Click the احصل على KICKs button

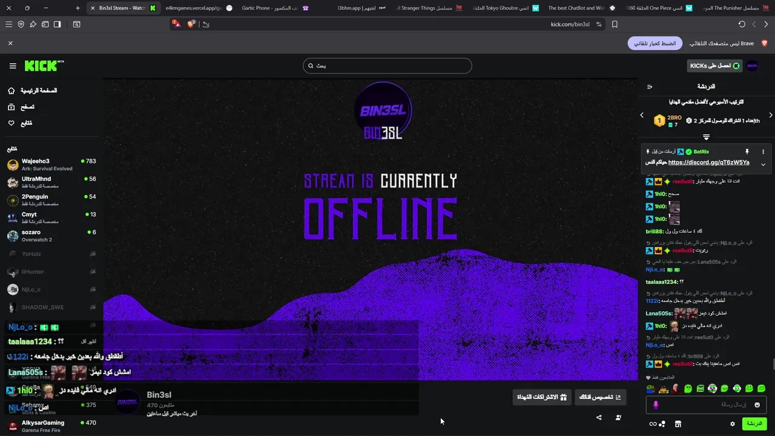[x=714, y=65]
